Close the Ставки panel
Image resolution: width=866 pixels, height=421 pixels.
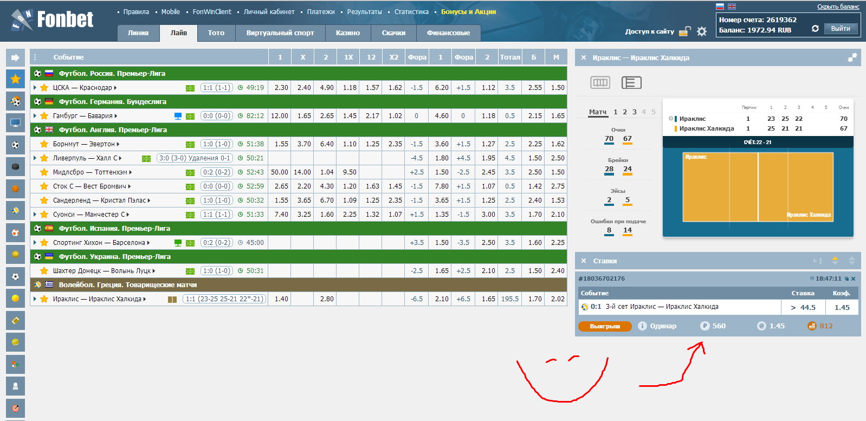tap(584, 261)
